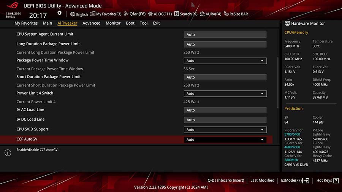Go to the Advanced tab

point(91,23)
